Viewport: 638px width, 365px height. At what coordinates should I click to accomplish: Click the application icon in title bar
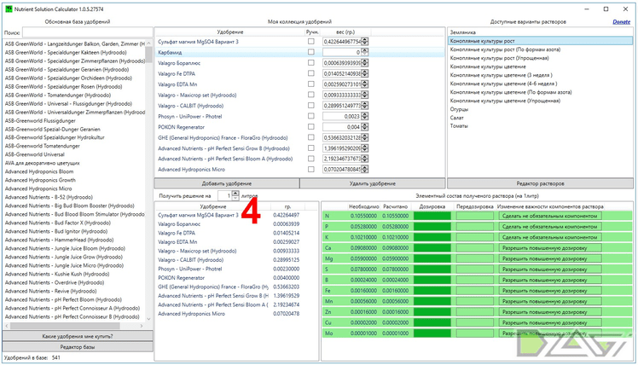coord(9,9)
